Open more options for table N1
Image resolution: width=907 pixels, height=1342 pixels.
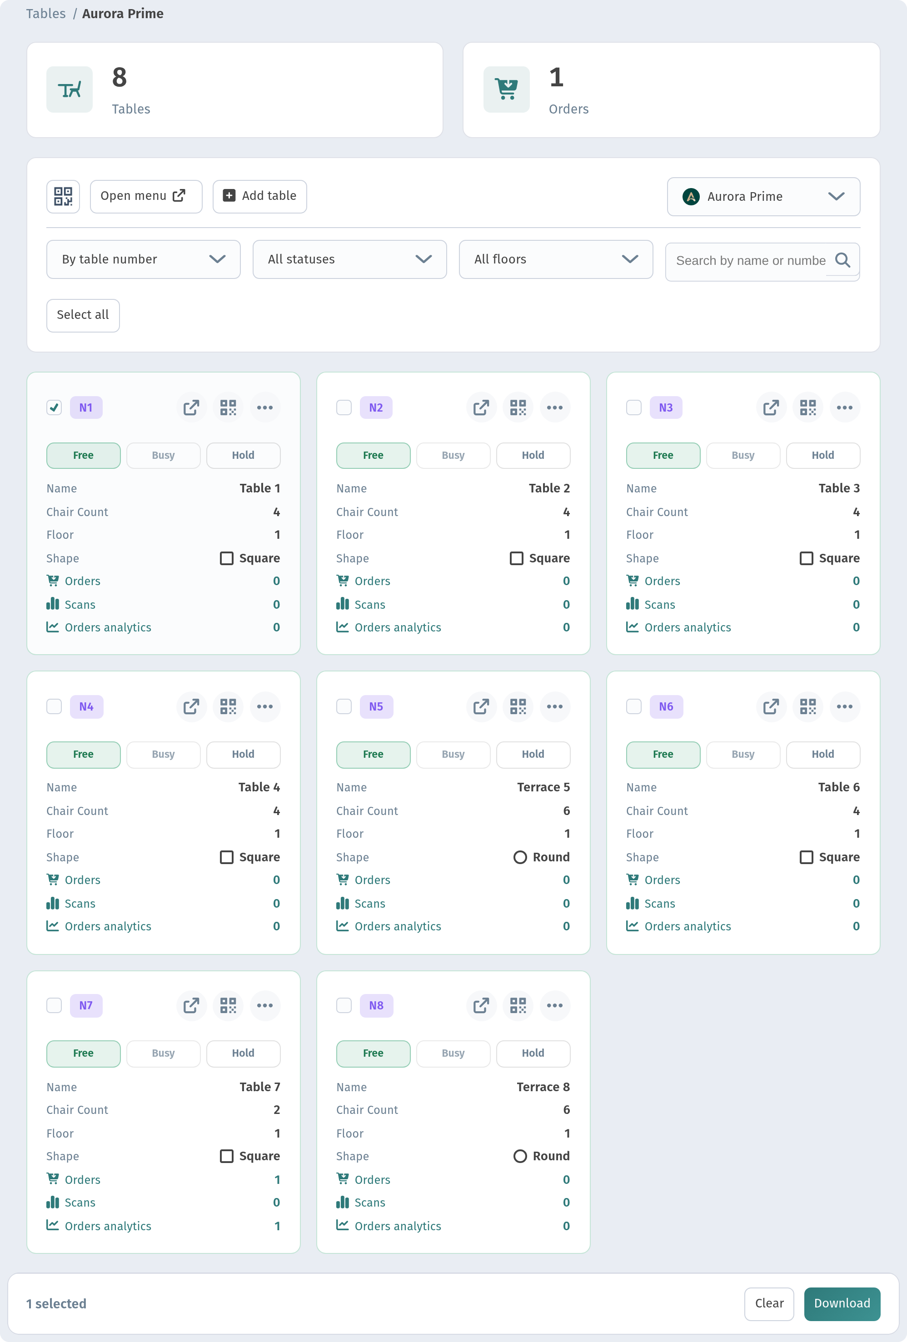click(265, 408)
